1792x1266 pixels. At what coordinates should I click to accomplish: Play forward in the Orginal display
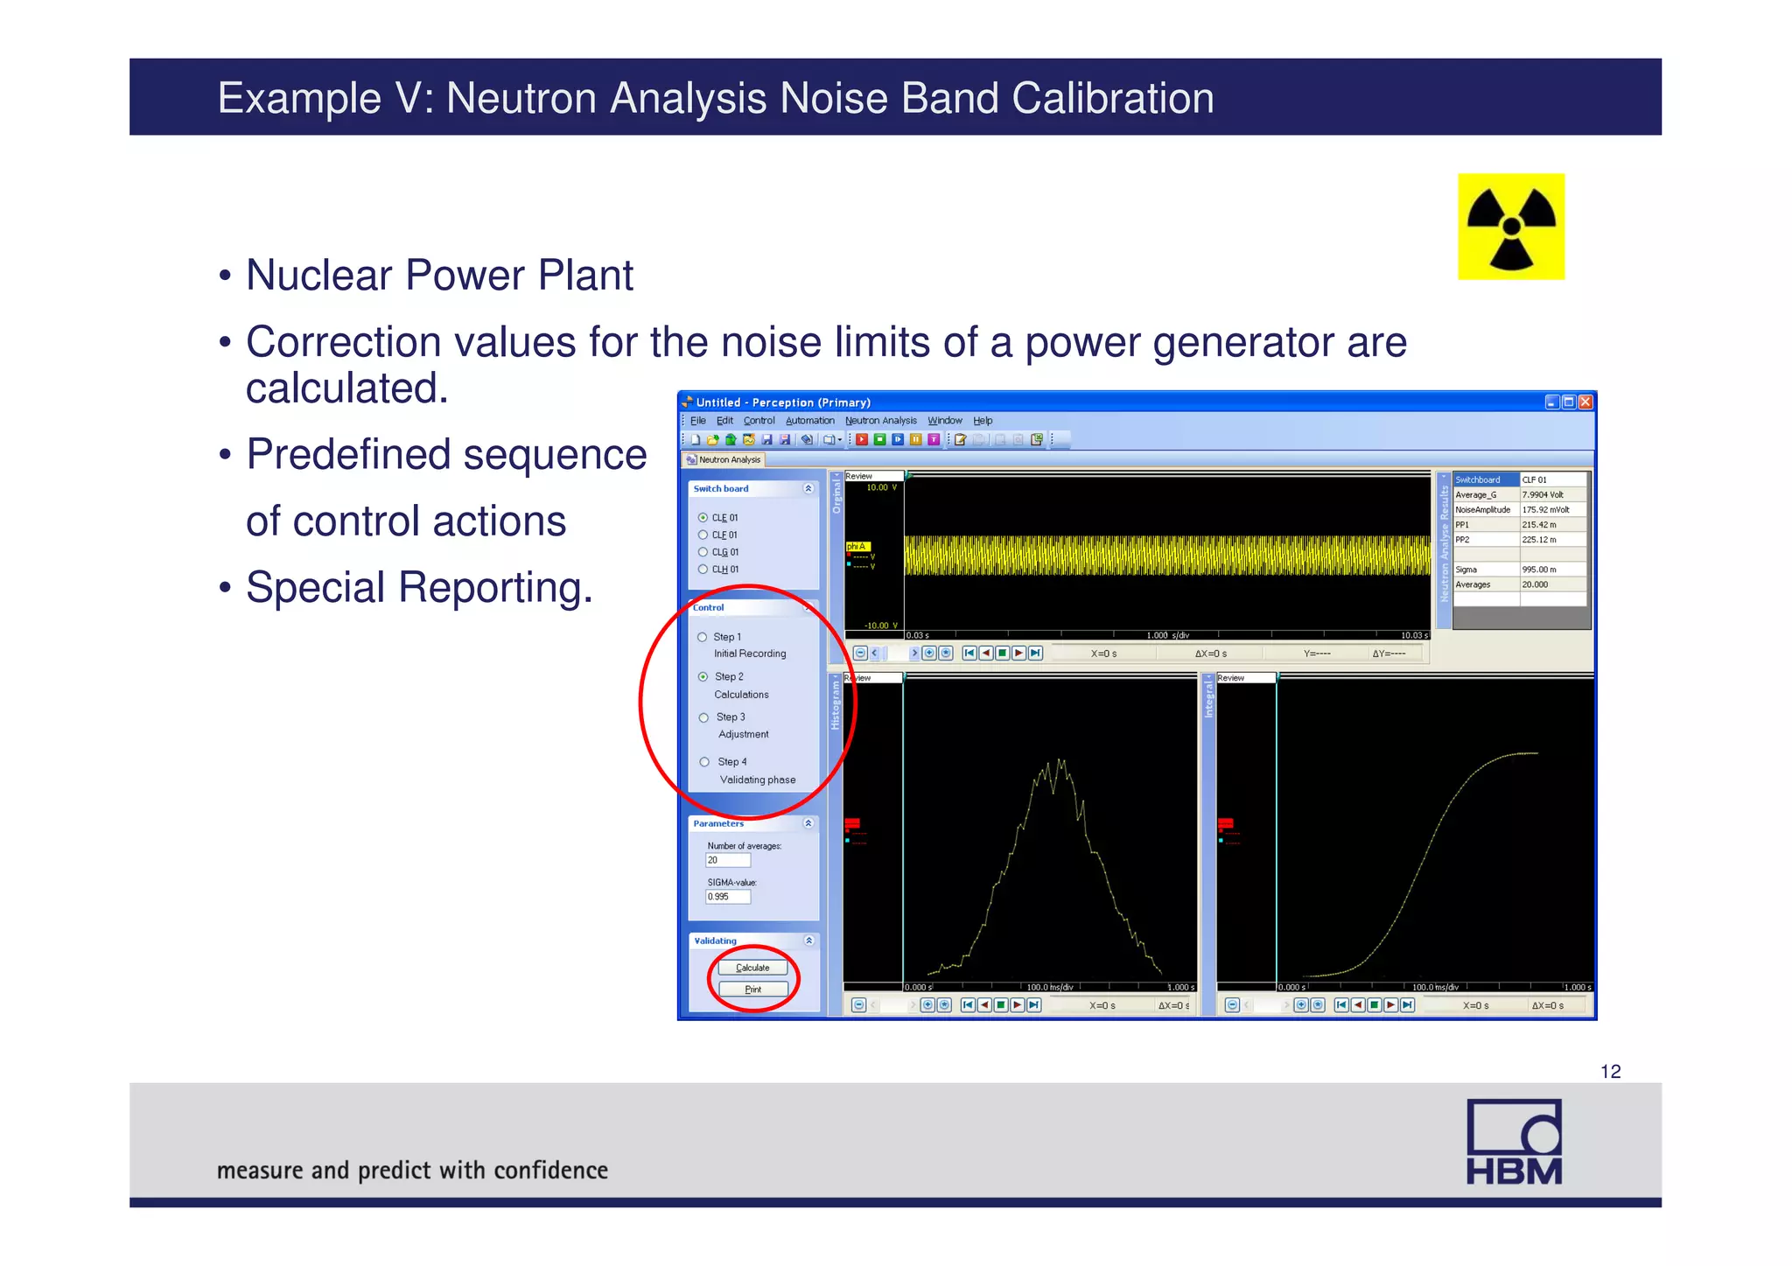[1018, 653]
